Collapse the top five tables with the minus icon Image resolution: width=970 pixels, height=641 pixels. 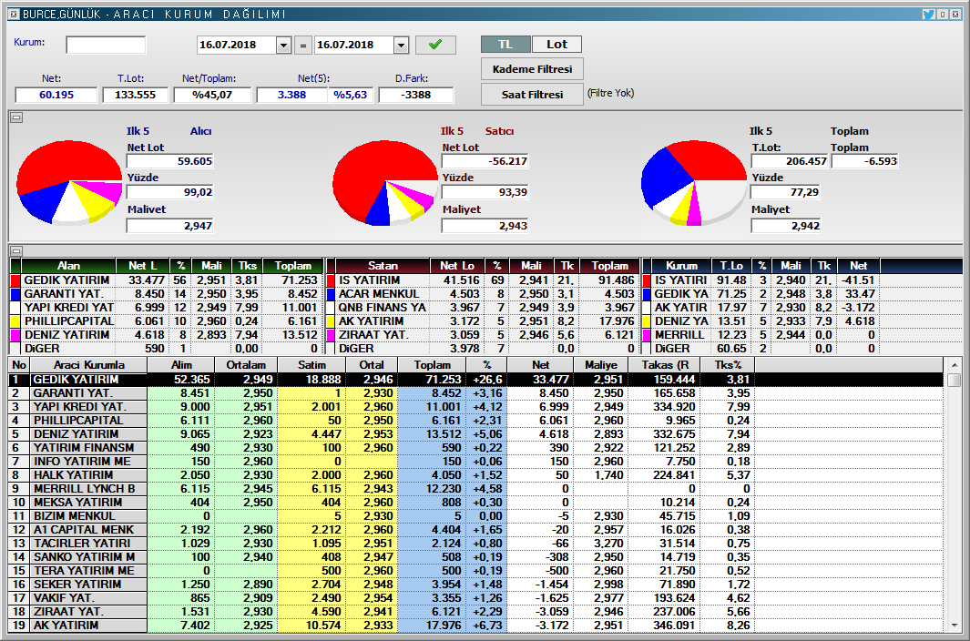(16, 250)
